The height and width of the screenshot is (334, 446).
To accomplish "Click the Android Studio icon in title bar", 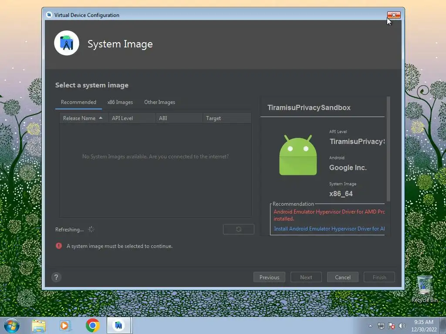I will pyautogui.click(x=49, y=15).
